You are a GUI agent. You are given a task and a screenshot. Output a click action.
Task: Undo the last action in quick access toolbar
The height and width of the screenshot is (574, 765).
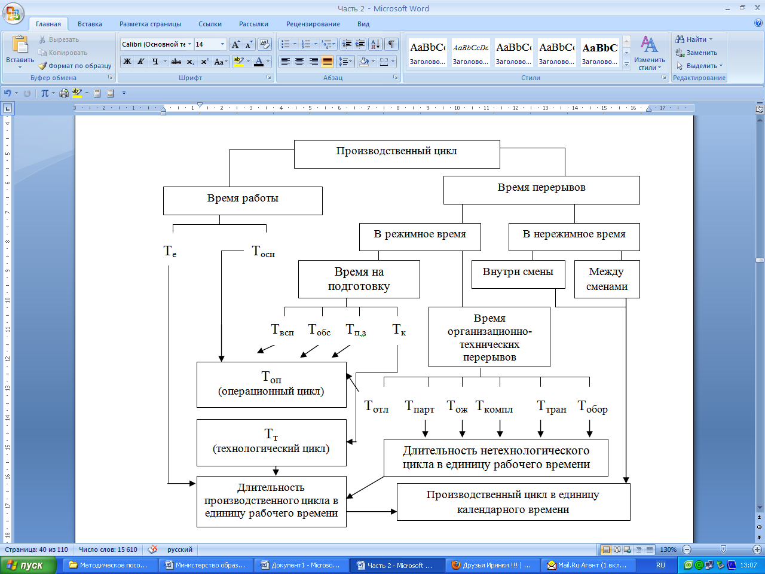pyautogui.click(x=8, y=93)
